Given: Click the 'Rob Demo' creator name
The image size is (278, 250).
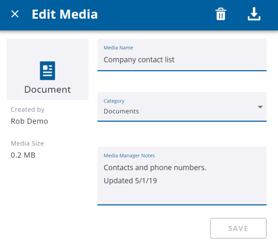Looking at the screenshot, I should 30,121.
